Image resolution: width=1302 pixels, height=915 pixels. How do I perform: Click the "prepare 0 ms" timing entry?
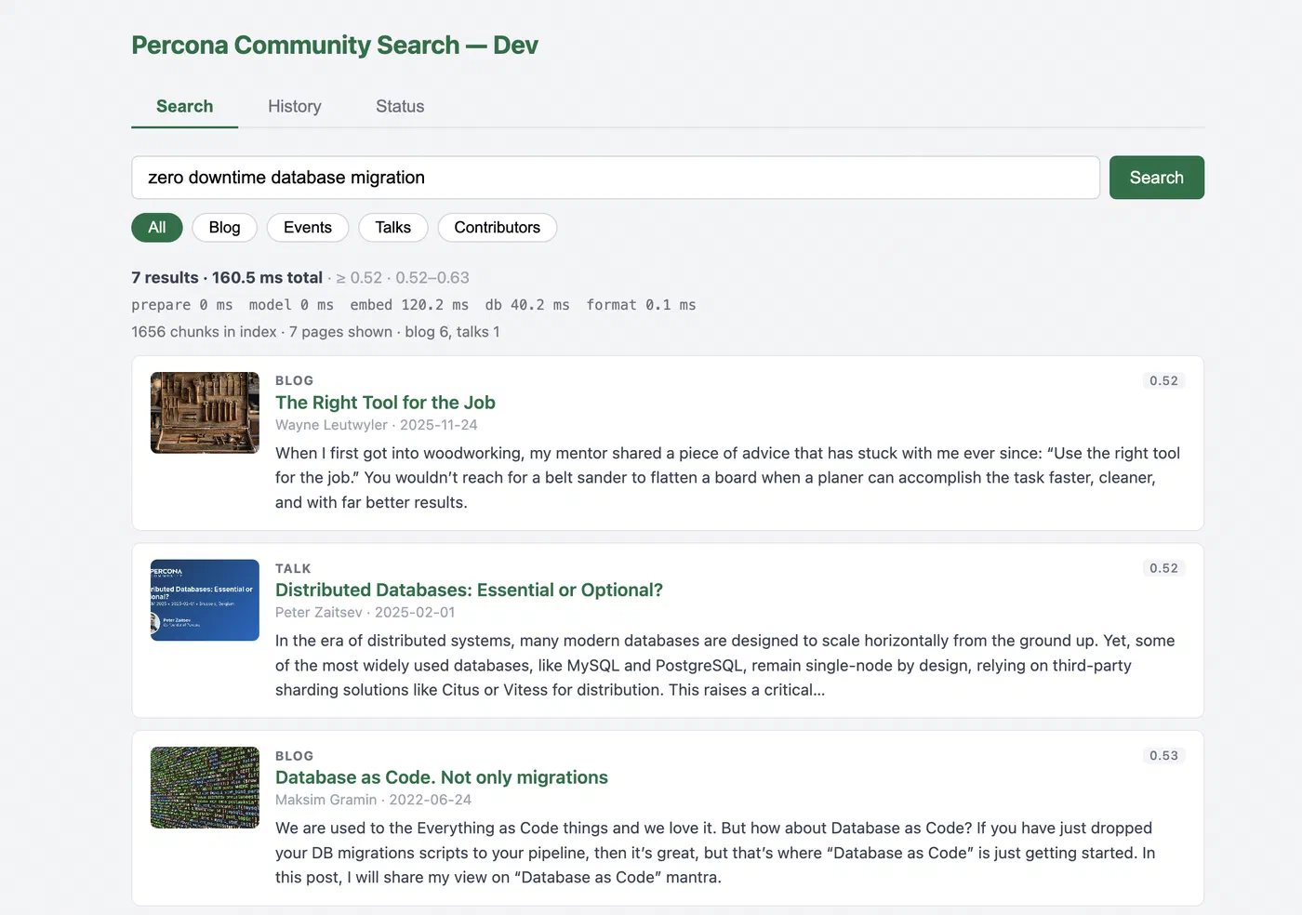(182, 305)
